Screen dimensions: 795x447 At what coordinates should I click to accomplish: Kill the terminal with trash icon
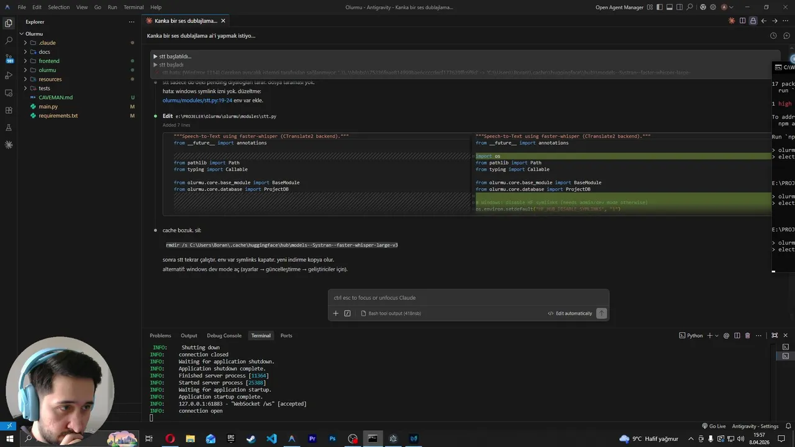pyautogui.click(x=747, y=335)
